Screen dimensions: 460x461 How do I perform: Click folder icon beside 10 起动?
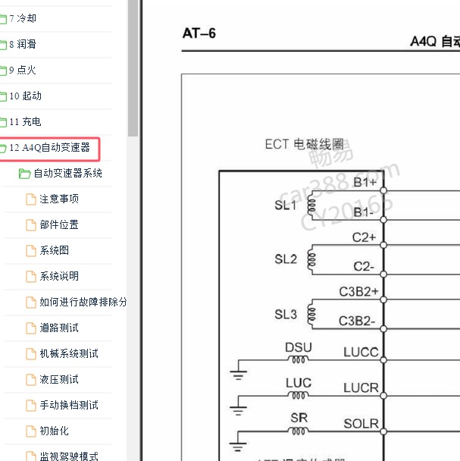pos(3,96)
